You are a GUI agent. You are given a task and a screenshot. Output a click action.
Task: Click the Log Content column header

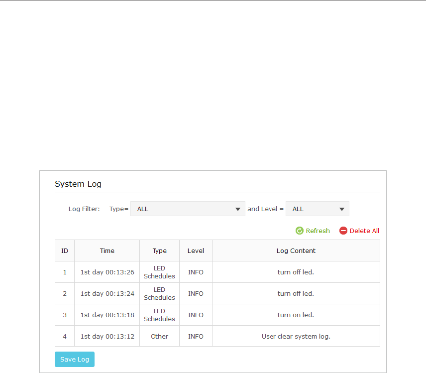pyautogui.click(x=296, y=250)
